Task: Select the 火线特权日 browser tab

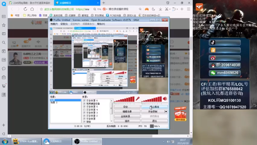Action: pyautogui.click(x=77, y=3)
